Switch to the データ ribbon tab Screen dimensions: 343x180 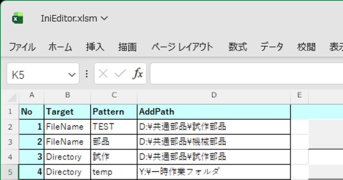click(x=272, y=47)
